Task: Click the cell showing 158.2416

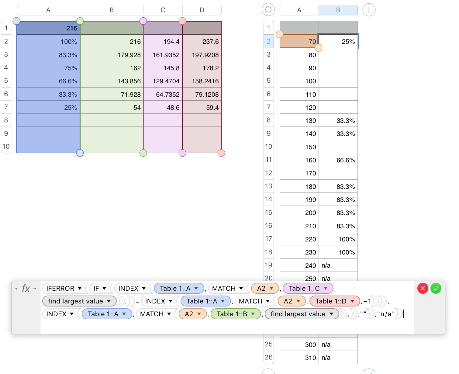Action: click(202, 81)
